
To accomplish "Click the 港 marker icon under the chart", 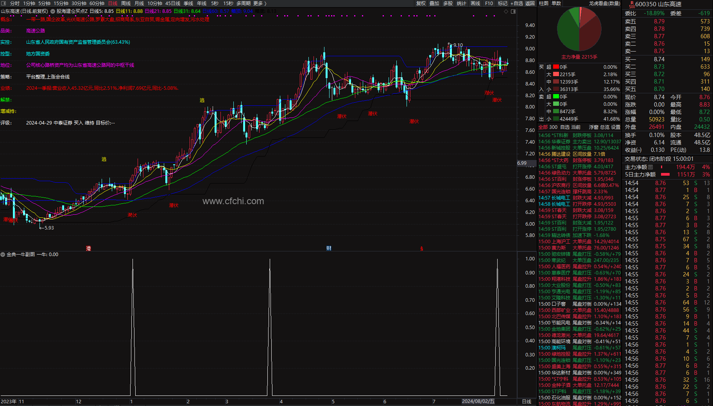I will coord(88,248).
